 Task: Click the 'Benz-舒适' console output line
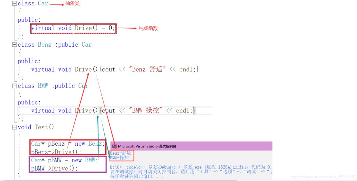click(120, 153)
